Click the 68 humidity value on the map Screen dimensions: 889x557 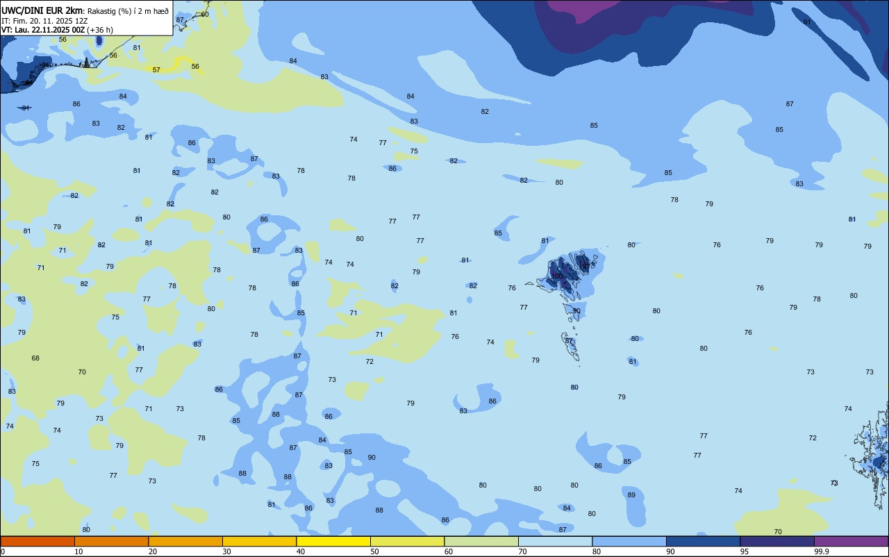35,358
